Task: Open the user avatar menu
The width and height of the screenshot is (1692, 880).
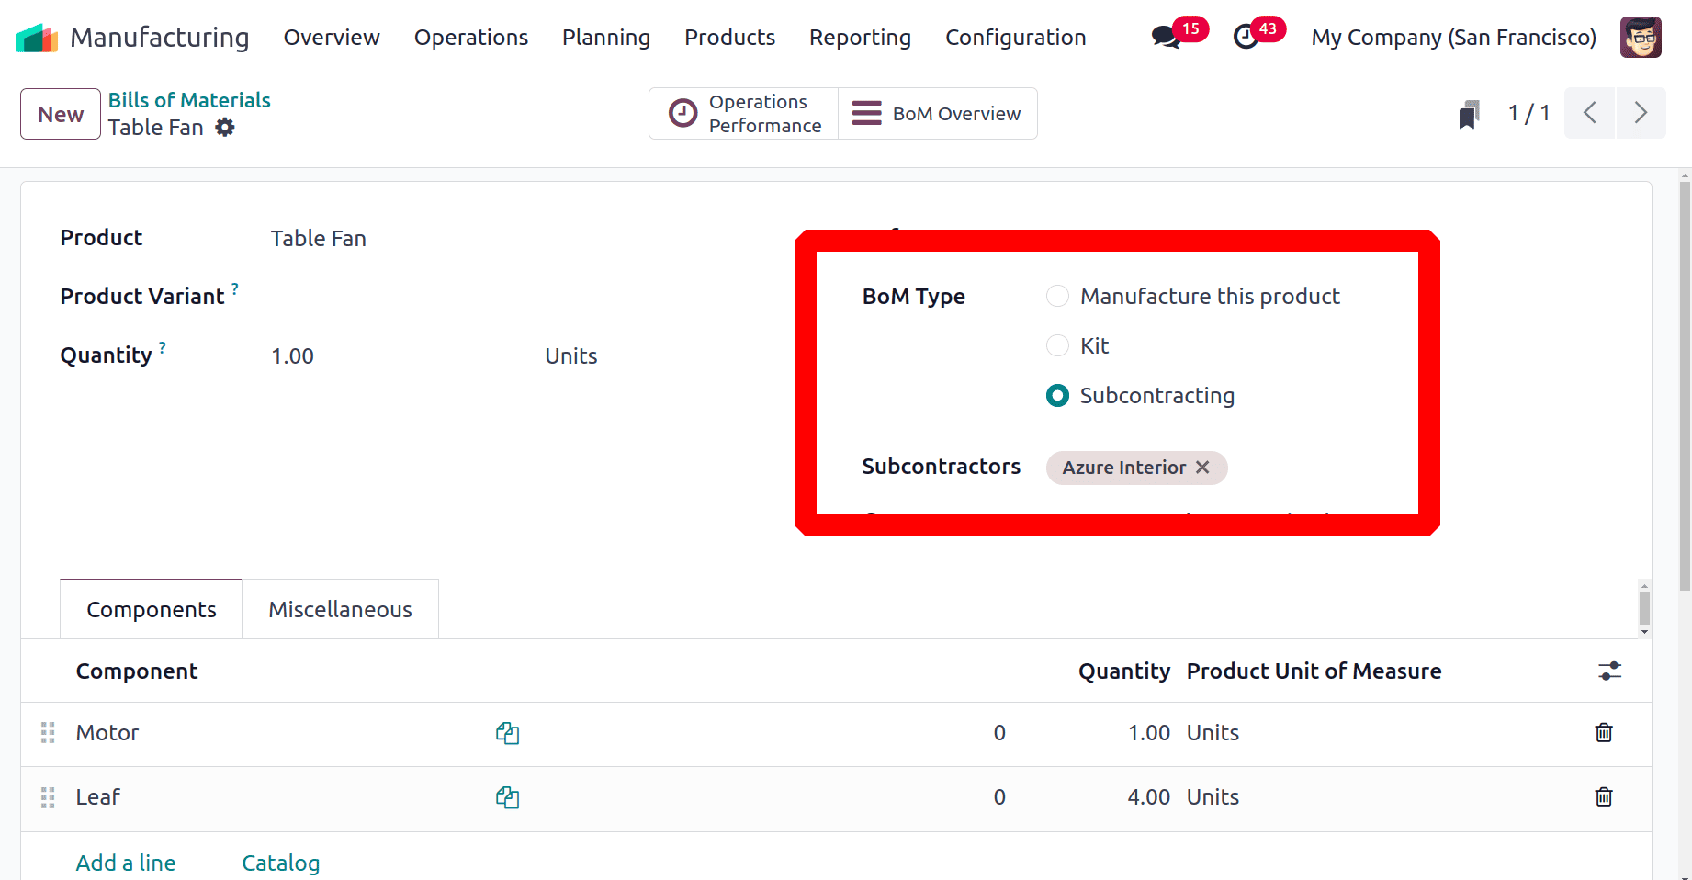Action: (x=1641, y=38)
